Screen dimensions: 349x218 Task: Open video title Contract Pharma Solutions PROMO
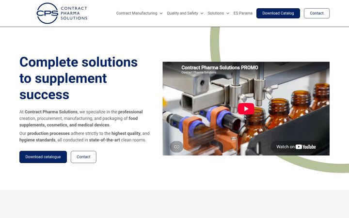[220, 67]
